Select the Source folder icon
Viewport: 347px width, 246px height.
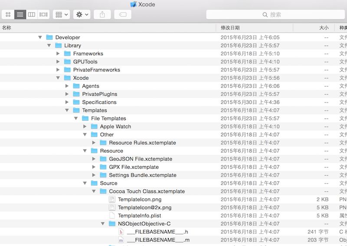[x=94, y=183]
